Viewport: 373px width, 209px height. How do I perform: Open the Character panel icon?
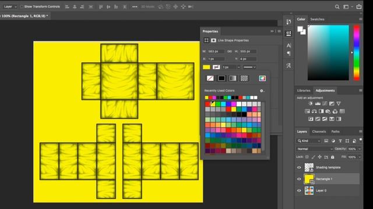[288, 45]
